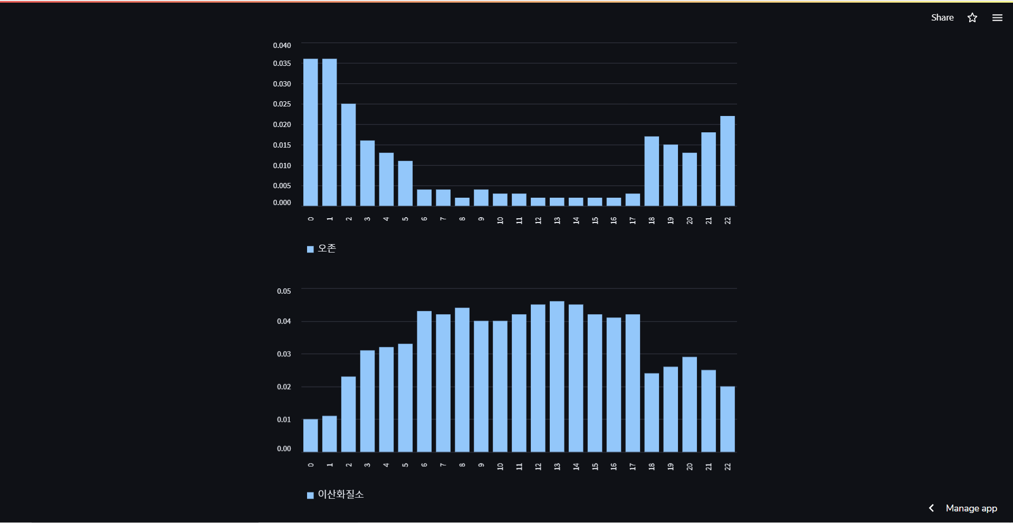Click the 0.03 y-axis label in lower chart
1013x523 pixels.
tap(284, 354)
